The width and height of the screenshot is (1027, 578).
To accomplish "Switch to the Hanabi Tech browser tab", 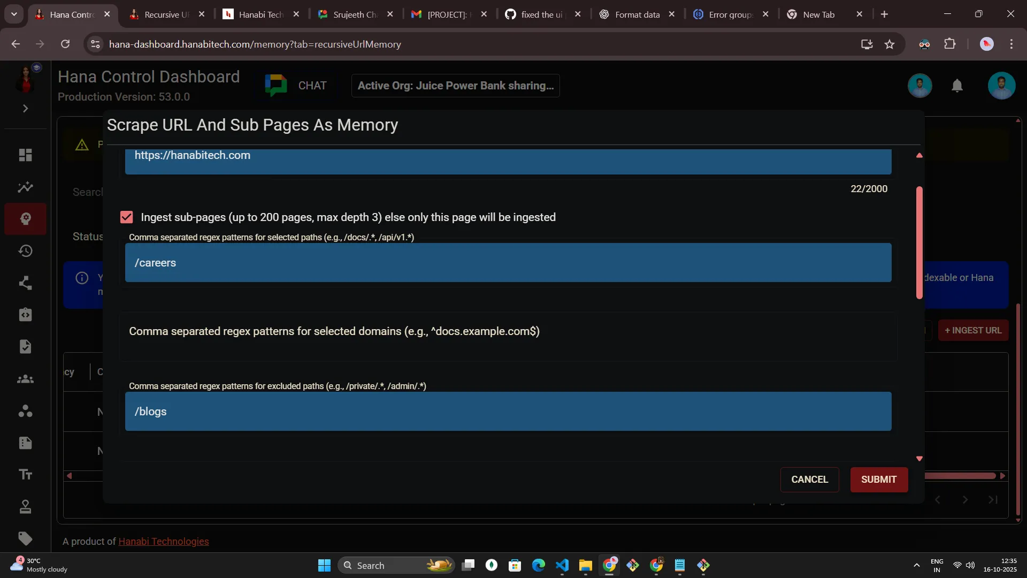I will click(261, 14).
